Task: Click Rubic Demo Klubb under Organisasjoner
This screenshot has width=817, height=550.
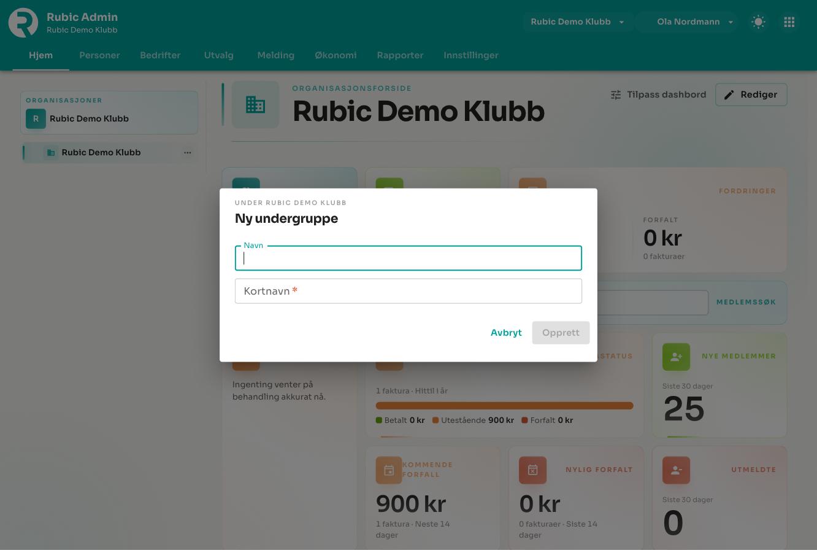Action: 109,118
